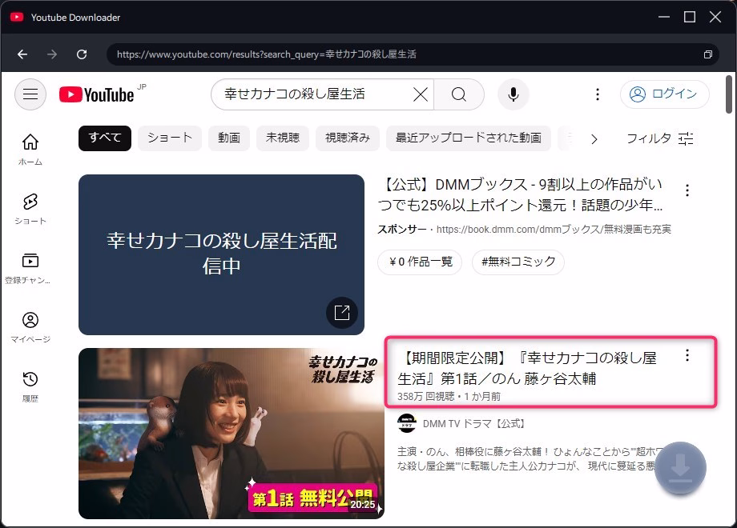737x528 pixels.
Task: Click the ￥0 作品一覧 chip
Action: 421,262
